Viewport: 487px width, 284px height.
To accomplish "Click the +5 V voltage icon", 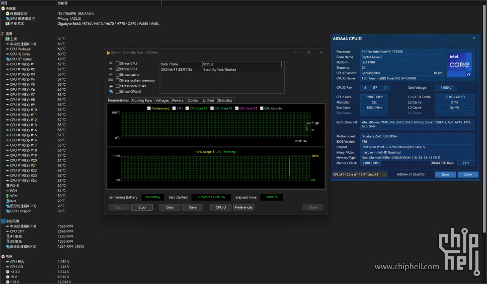I will pos(7,277).
